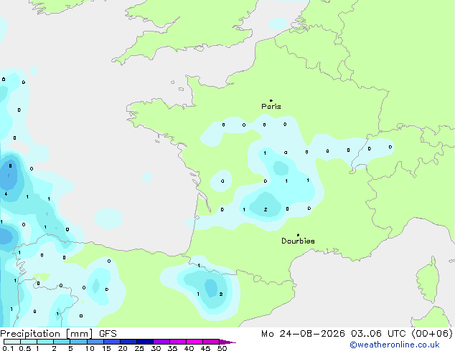Pick the 0.5–1 mm legend swatch
455x351 pixels.
pyautogui.click(x=29, y=342)
